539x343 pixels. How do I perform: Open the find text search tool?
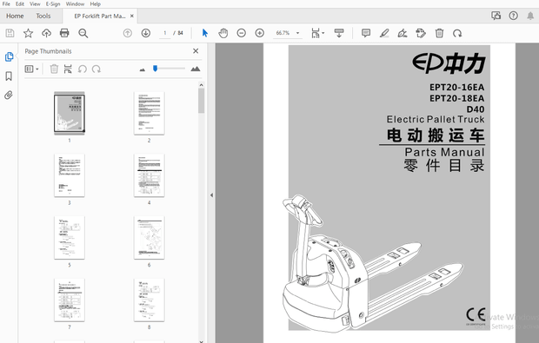83,33
